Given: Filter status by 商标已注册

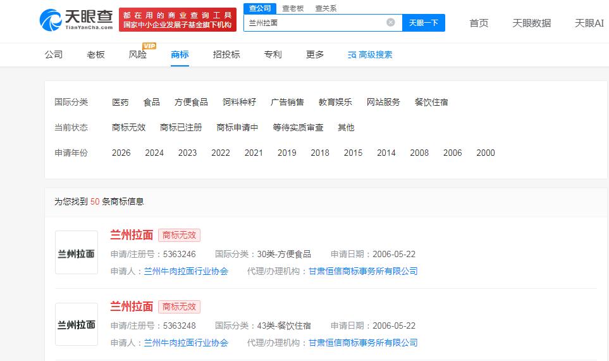Looking at the screenshot, I should (x=181, y=127).
